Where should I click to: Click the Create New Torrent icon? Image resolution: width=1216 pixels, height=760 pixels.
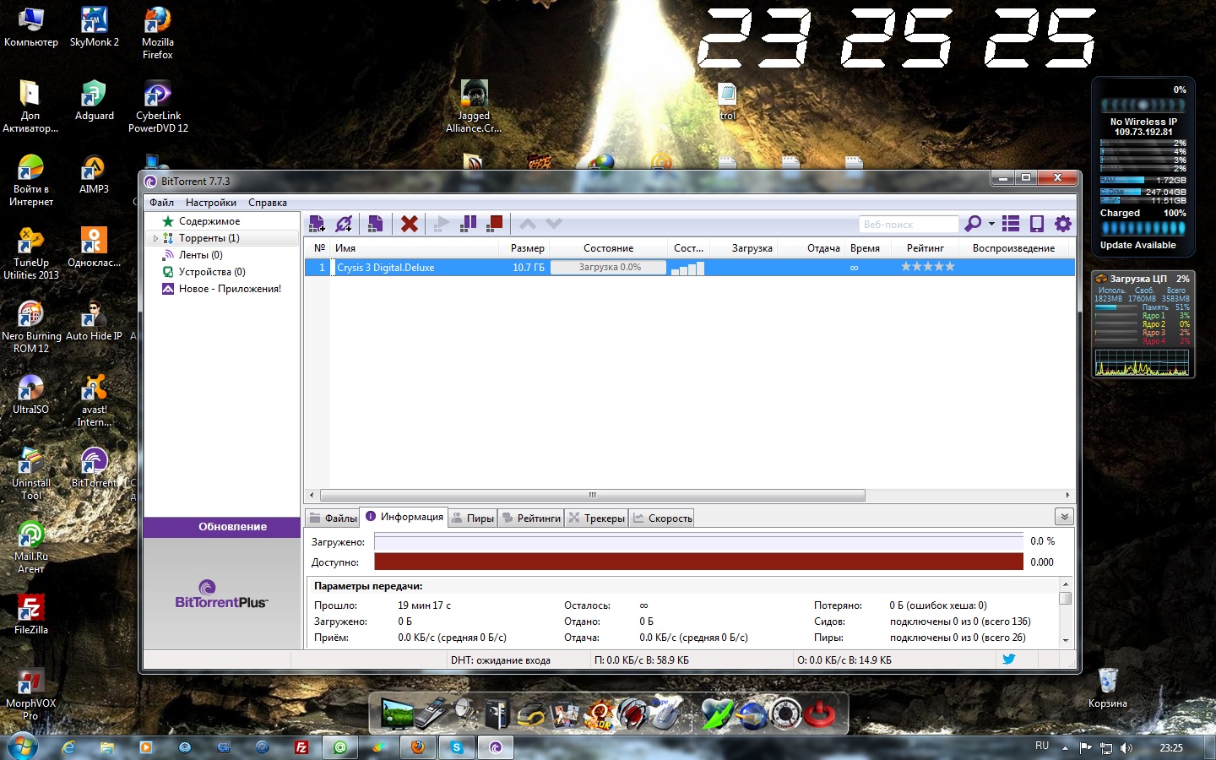click(376, 224)
